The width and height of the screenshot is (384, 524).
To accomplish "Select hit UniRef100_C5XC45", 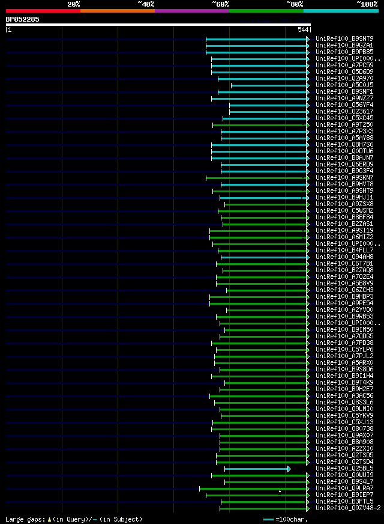I will [344, 118].
